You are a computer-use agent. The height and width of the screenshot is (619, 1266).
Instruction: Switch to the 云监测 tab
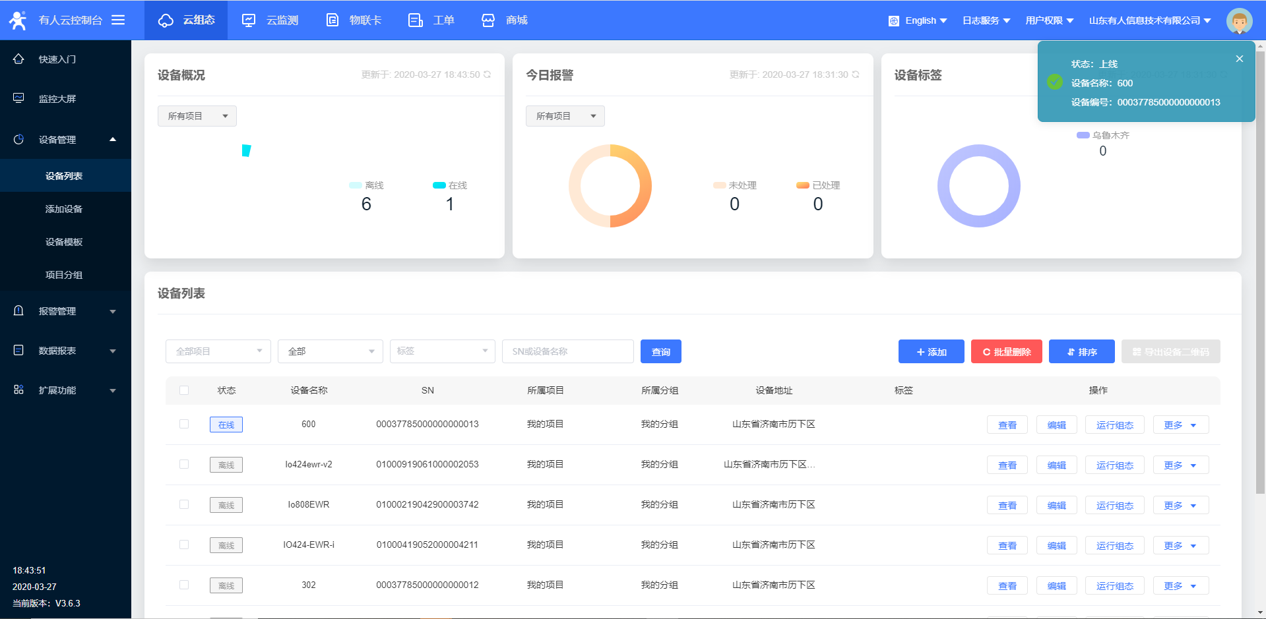(270, 20)
